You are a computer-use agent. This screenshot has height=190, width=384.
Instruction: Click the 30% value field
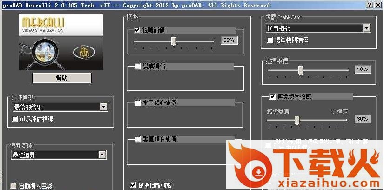(362, 119)
